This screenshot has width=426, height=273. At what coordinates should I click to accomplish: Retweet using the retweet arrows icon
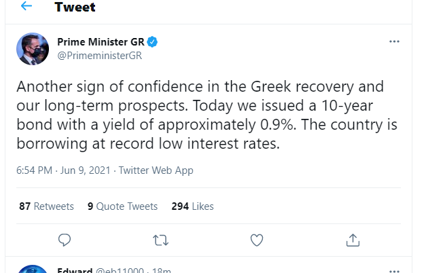[161, 240]
